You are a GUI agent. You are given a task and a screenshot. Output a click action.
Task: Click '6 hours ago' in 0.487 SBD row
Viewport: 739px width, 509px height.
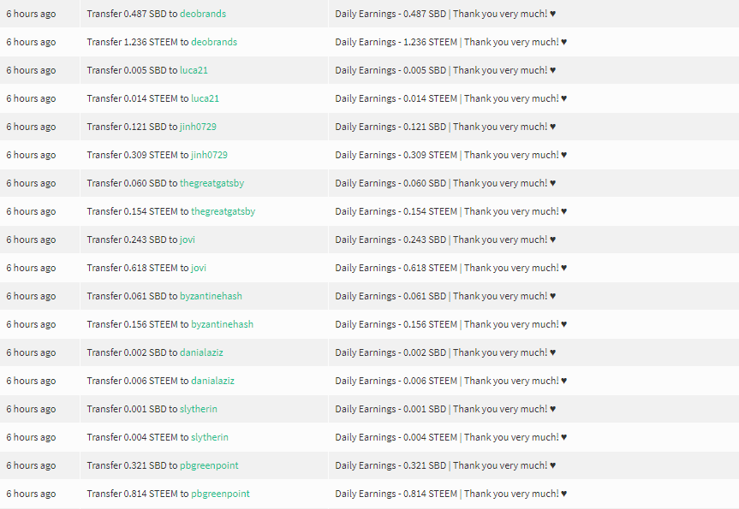31,14
